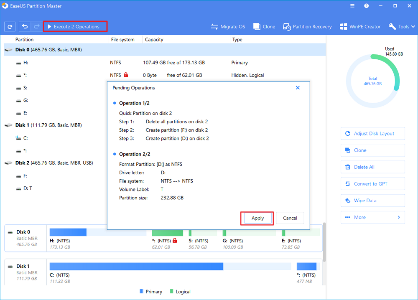The width and height of the screenshot is (418, 300).
Task: Click Disk 1 Basic MBR label in disk map
Action: tap(25, 272)
